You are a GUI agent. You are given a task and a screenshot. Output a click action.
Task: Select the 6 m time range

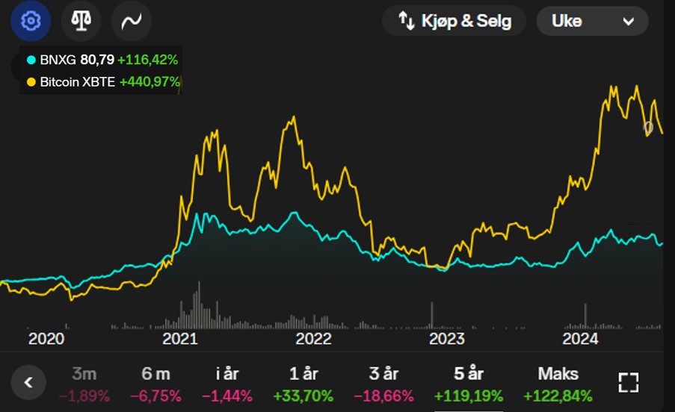click(x=155, y=384)
